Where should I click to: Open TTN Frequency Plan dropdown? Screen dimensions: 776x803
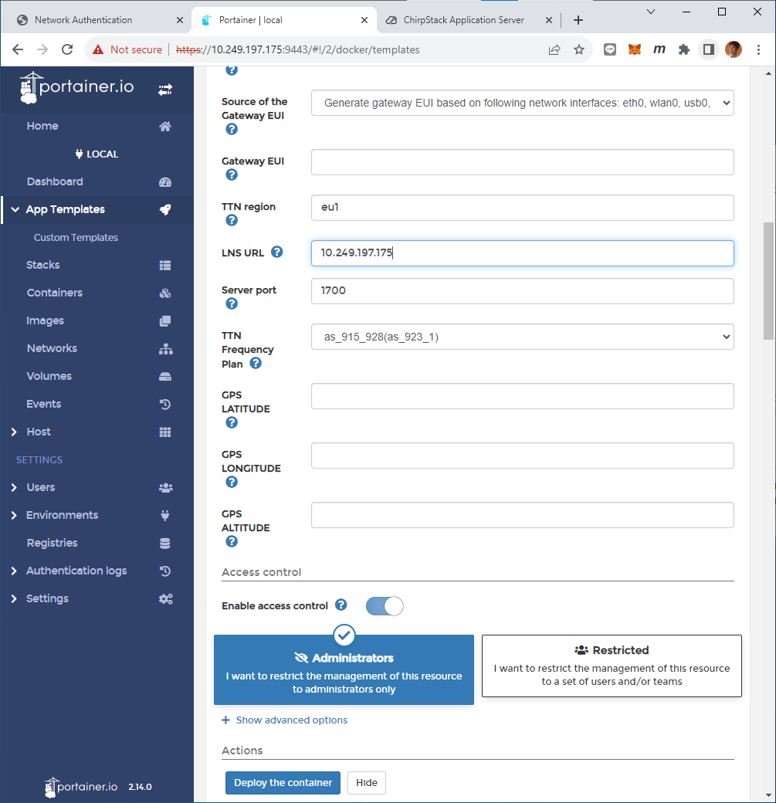click(523, 337)
